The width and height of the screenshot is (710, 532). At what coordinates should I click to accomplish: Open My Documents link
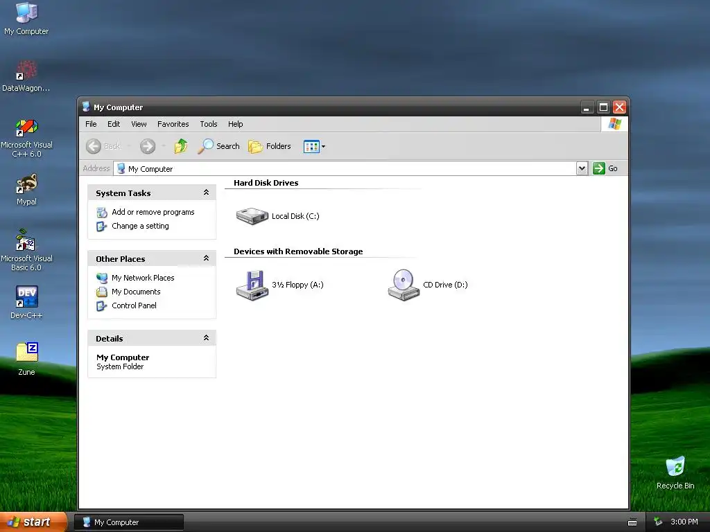136,292
